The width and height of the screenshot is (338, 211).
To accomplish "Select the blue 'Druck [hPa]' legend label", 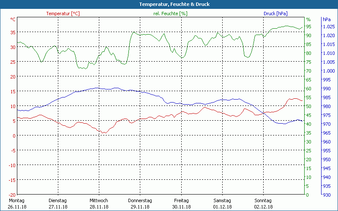I will (x=275, y=14).
